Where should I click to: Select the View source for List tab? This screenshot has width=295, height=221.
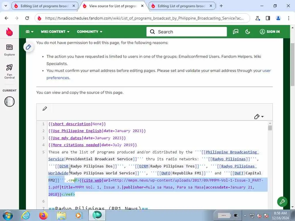[113, 6]
